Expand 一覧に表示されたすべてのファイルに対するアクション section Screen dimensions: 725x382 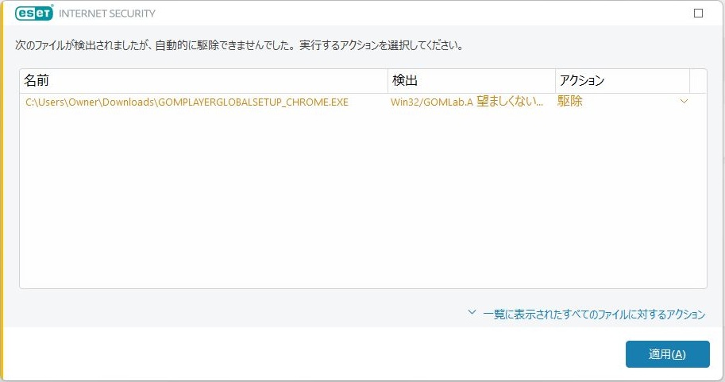[593, 314]
